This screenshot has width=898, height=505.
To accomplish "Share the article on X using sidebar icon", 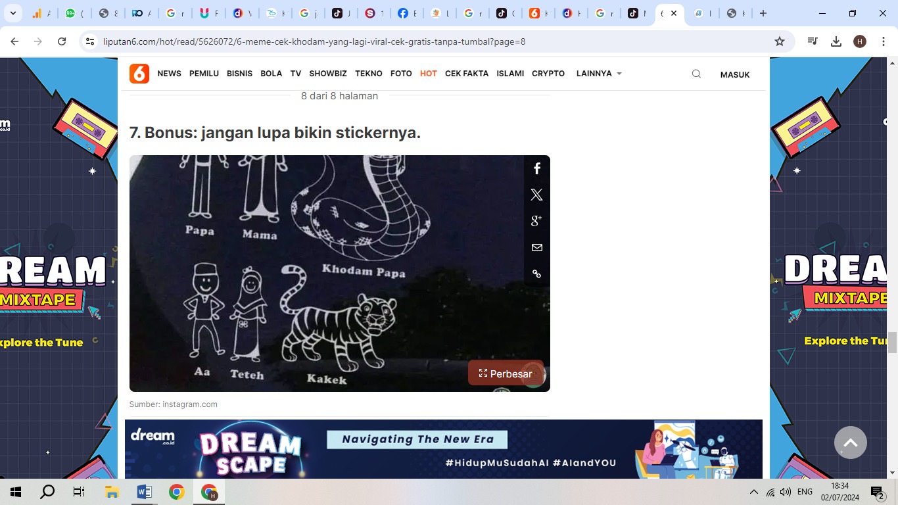I will 536,194.
